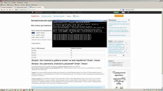The height and width of the screenshot is (91, 163).
Task: Click the plus icon beside Объявления
Action: [x=129, y=20]
